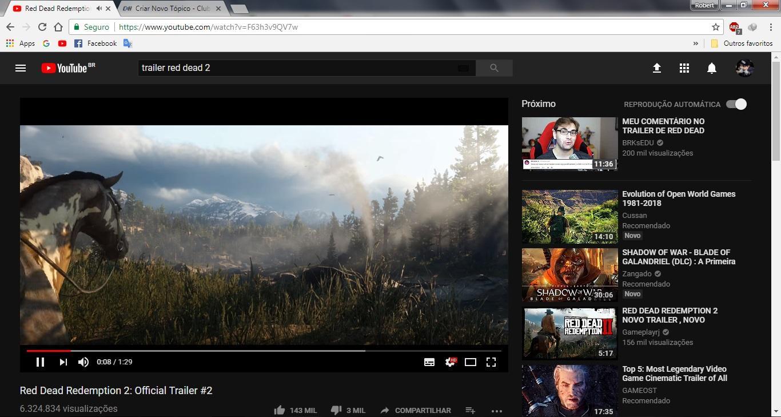Click the Robert profile button
This screenshot has height=417, width=781.
[x=704, y=5]
